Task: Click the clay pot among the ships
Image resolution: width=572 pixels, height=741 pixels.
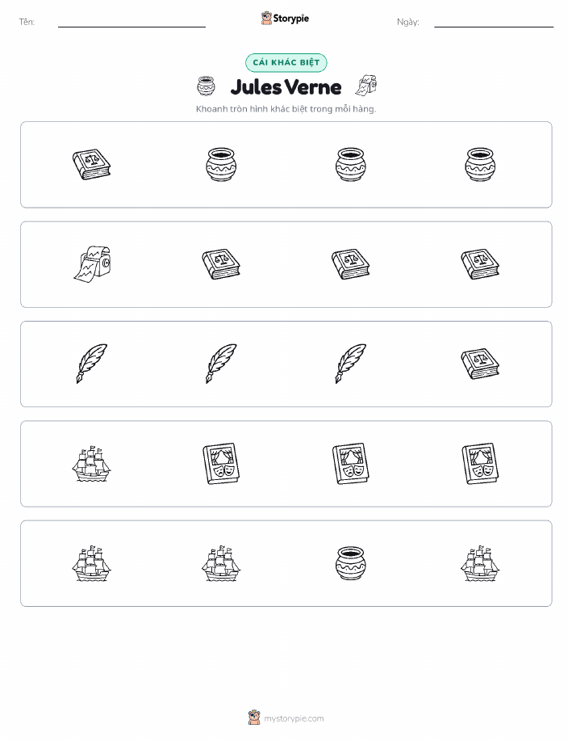Action: coord(351,563)
